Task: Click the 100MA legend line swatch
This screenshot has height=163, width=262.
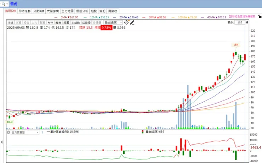Action: point(173,17)
